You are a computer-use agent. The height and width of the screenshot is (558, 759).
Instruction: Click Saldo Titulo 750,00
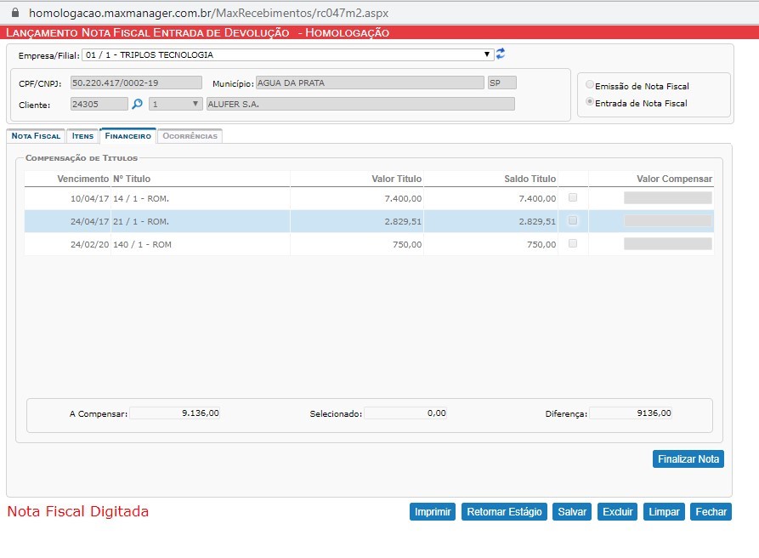click(x=541, y=245)
